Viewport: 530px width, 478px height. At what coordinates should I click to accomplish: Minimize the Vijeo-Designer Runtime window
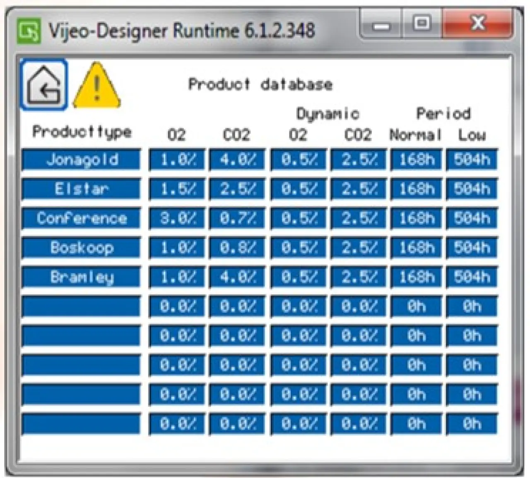[x=381, y=26]
